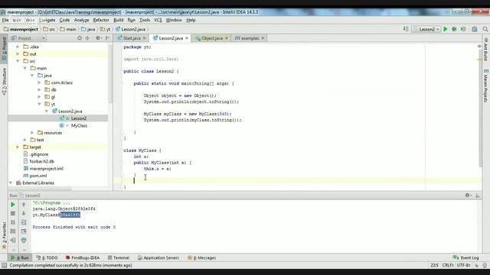Expand the out folder

(18, 54)
